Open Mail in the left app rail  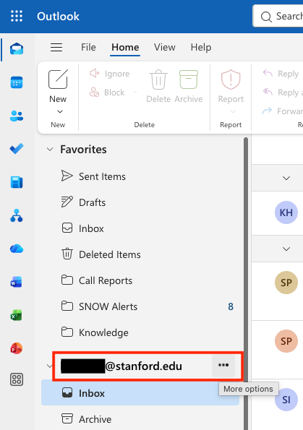coord(17,49)
